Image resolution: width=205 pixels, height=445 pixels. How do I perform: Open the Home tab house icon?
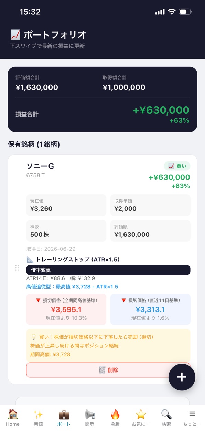click(13, 418)
